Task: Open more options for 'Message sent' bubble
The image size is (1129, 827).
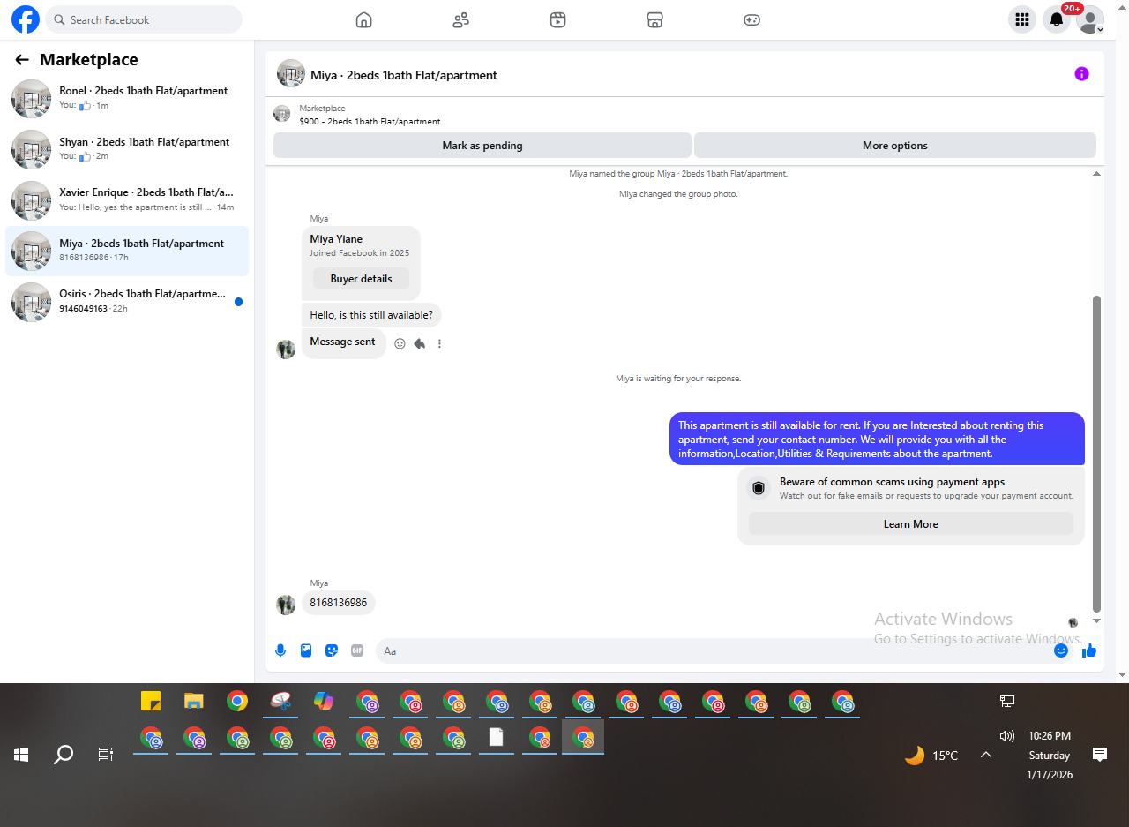Action: 439,343
